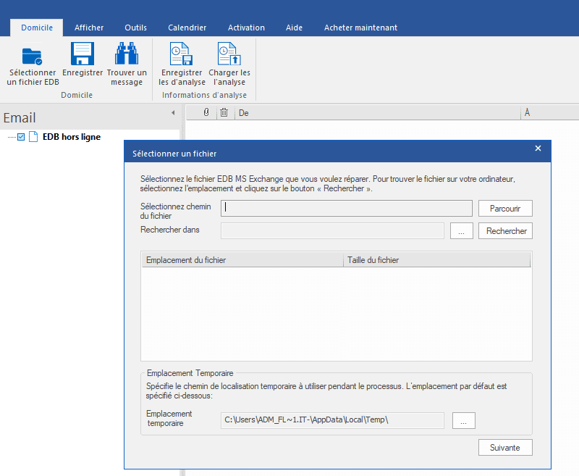Click the Sélectionnez chemin du fichier field
Screen dimensions: 579x476
coord(347,208)
